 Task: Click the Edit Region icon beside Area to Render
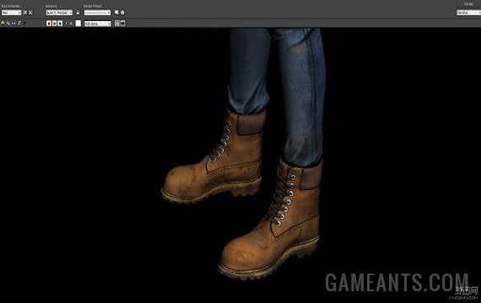[x=25, y=13]
